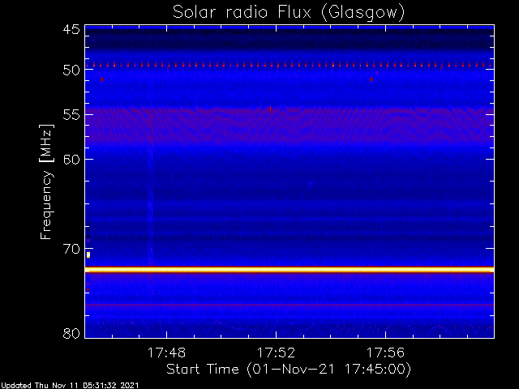The width and height of the screenshot is (519, 389).
Task: Click the 17:56 time tick label
Action: pyautogui.click(x=385, y=353)
